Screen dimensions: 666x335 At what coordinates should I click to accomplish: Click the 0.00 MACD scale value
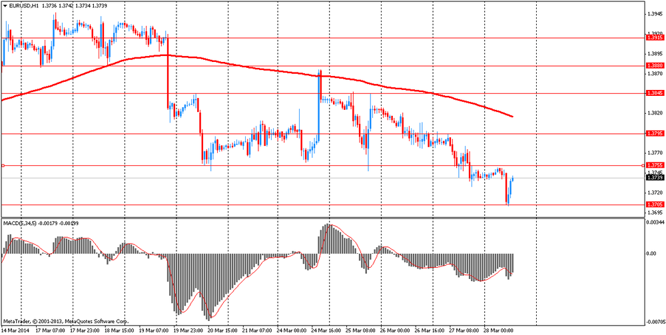click(651, 254)
